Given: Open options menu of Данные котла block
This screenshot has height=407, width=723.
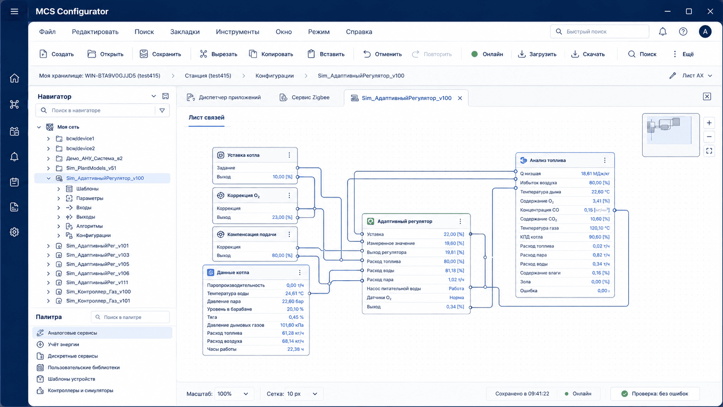Looking at the screenshot, I should [300, 272].
